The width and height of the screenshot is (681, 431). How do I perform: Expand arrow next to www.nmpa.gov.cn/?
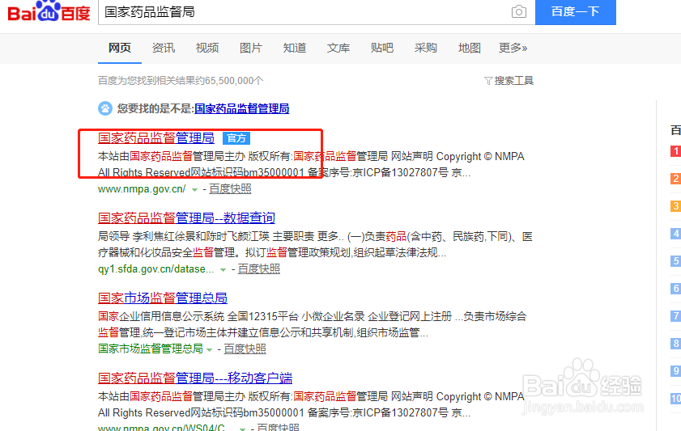pyautogui.click(x=194, y=190)
